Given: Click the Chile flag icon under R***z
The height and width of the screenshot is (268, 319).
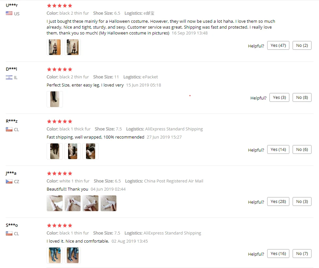Looking at the screenshot, I should point(9,129).
